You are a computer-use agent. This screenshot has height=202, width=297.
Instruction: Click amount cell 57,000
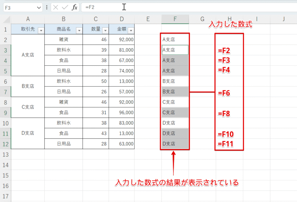(122, 92)
